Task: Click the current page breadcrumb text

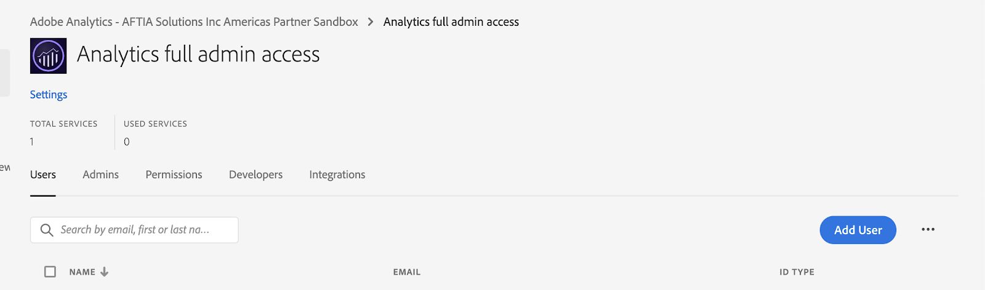Action: point(451,22)
